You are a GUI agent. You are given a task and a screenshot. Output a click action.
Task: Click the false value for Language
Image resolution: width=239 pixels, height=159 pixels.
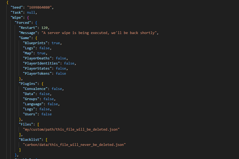[53, 104]
